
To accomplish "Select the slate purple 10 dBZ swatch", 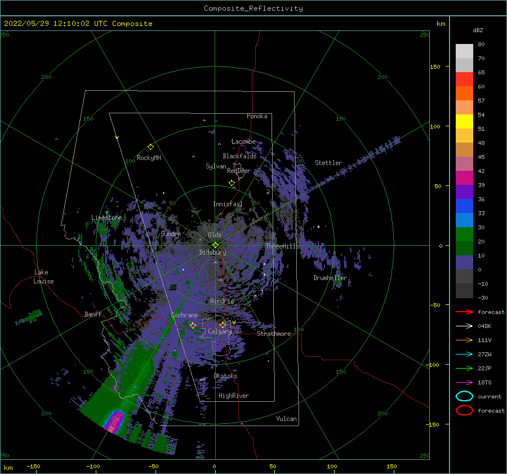I will [x=464, y=262].
